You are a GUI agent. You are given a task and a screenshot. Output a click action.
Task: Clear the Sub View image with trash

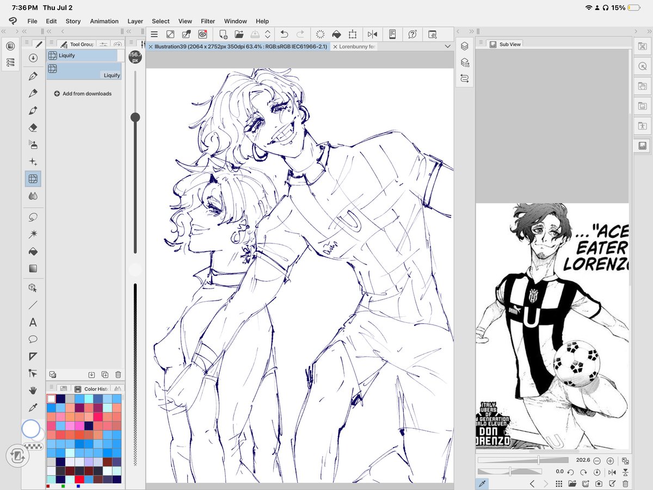coord(626,483)
